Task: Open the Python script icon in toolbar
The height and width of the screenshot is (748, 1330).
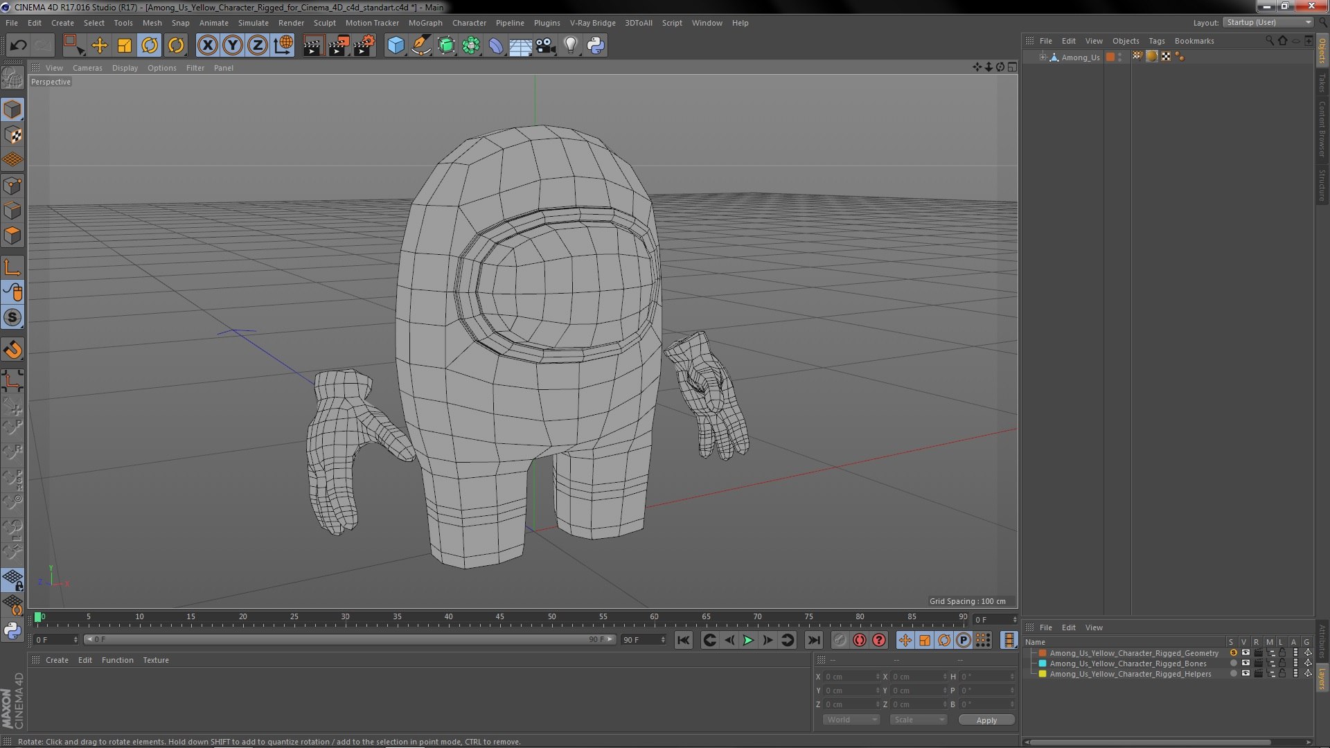Action: (596, 46)
